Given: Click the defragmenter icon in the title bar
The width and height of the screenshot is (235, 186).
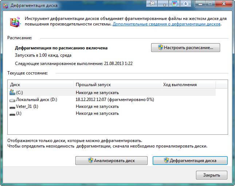Looking at the screenshot, I should click(x=5, y=5).
